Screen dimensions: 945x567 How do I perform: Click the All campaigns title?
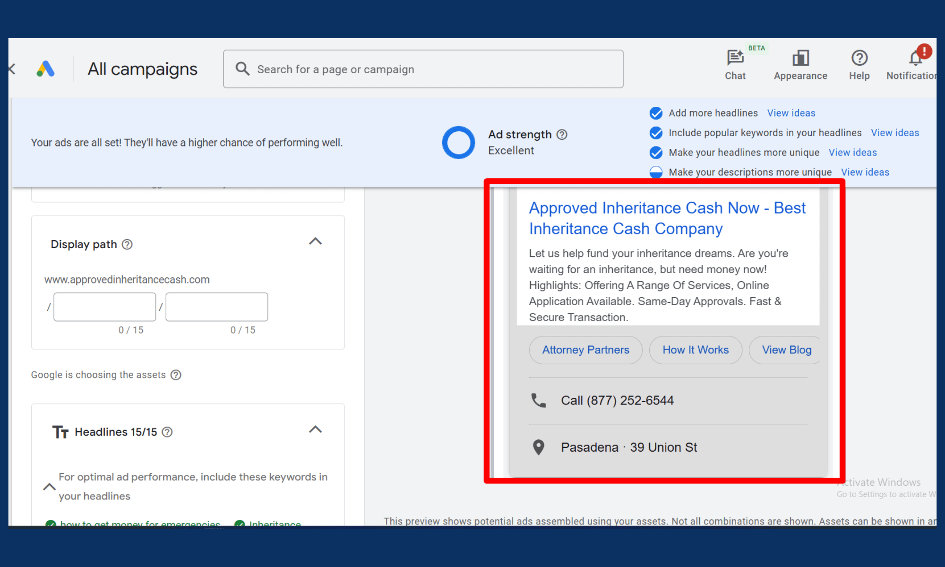coord(142,69)
